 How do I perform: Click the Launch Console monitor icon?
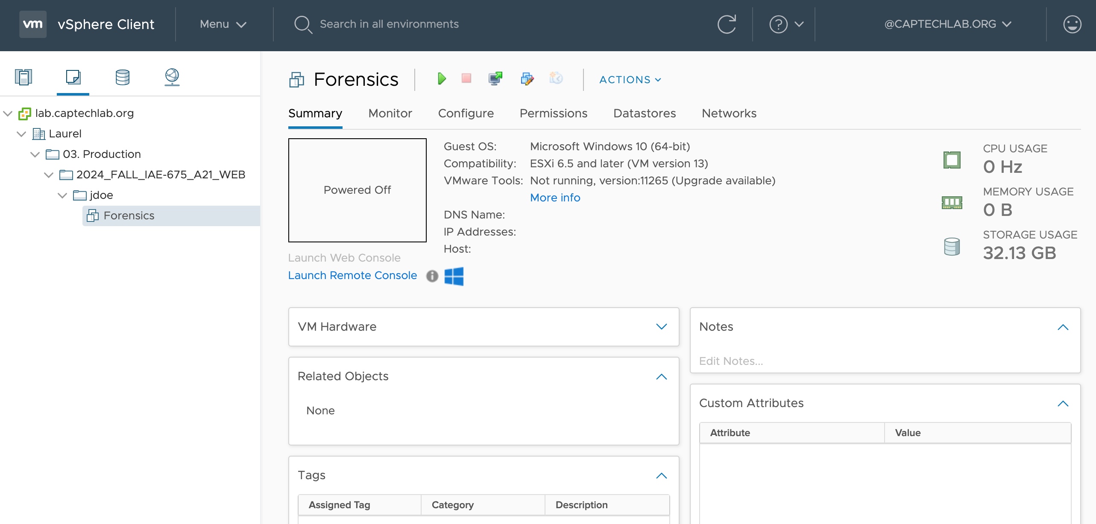[x=495, y=79]
